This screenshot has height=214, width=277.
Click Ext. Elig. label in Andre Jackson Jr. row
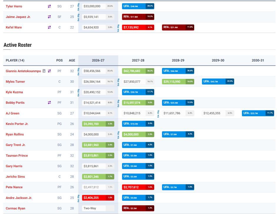(78, 198)
